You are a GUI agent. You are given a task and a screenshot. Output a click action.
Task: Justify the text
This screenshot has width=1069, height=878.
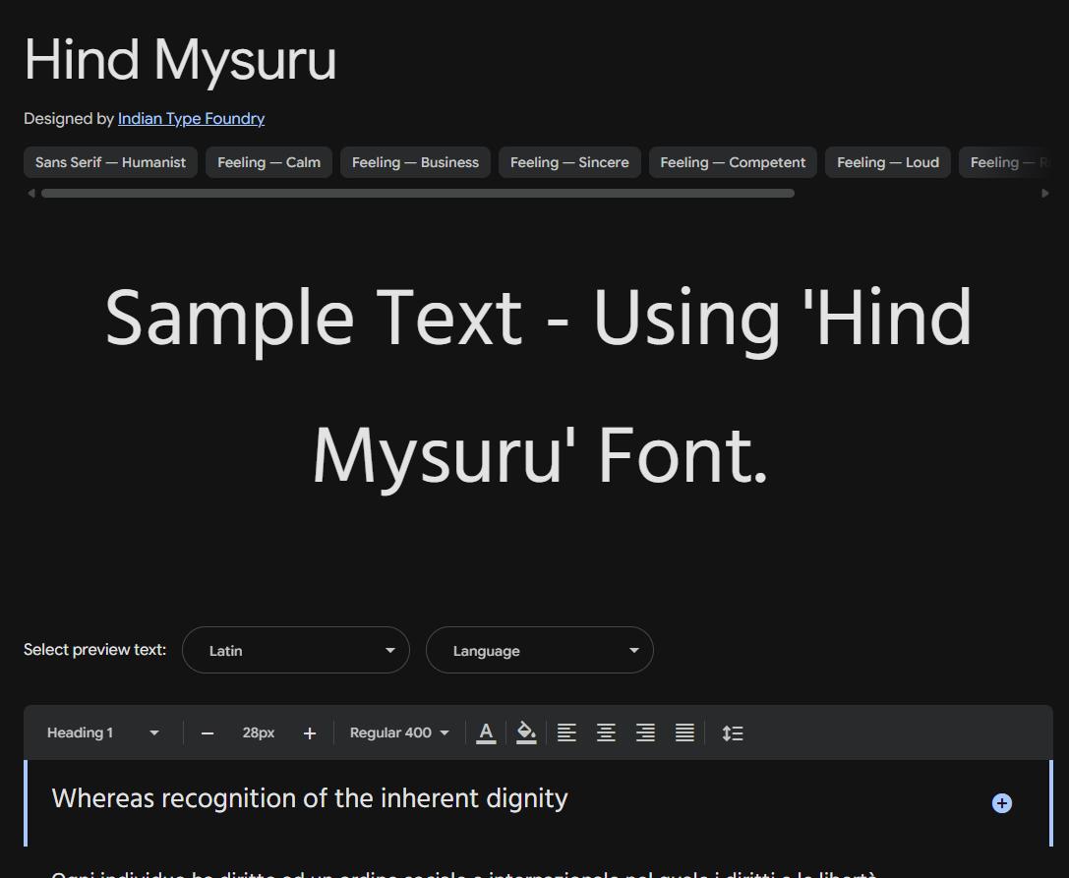click(684, 733)
